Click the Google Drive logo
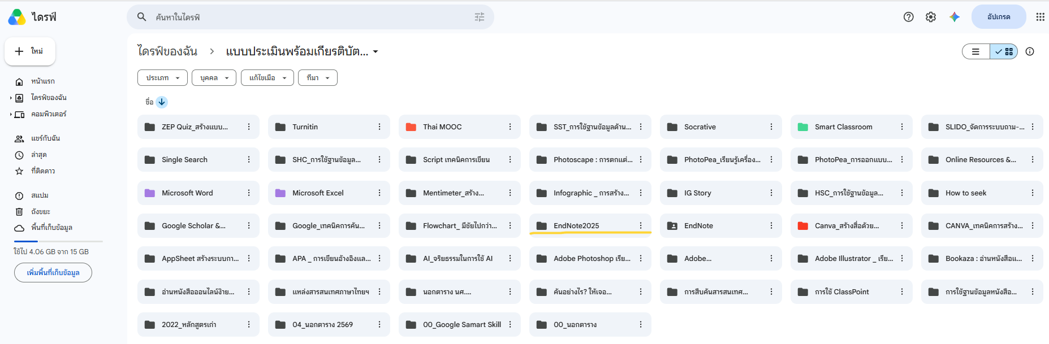The image size is (1049, 344). [x=17, y=17]
